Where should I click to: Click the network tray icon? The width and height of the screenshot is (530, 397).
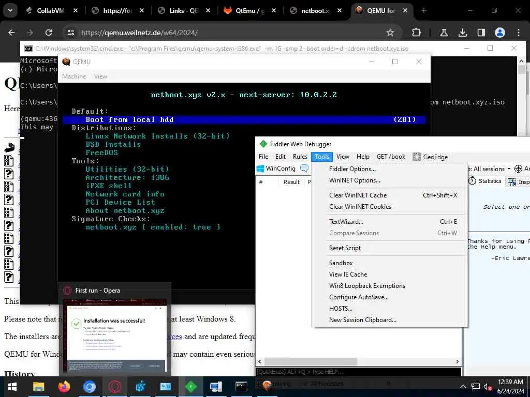[x=475, y=387]
